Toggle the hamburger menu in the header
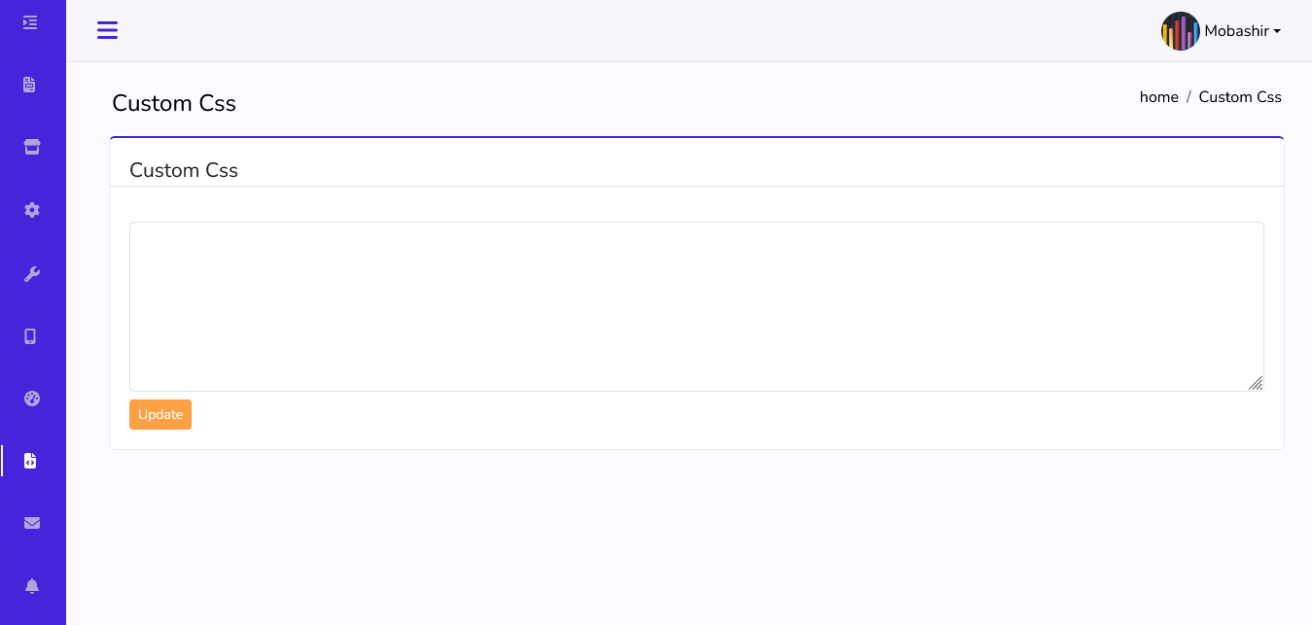Screen dimensions: 1312x625 [x=107, y=30]
